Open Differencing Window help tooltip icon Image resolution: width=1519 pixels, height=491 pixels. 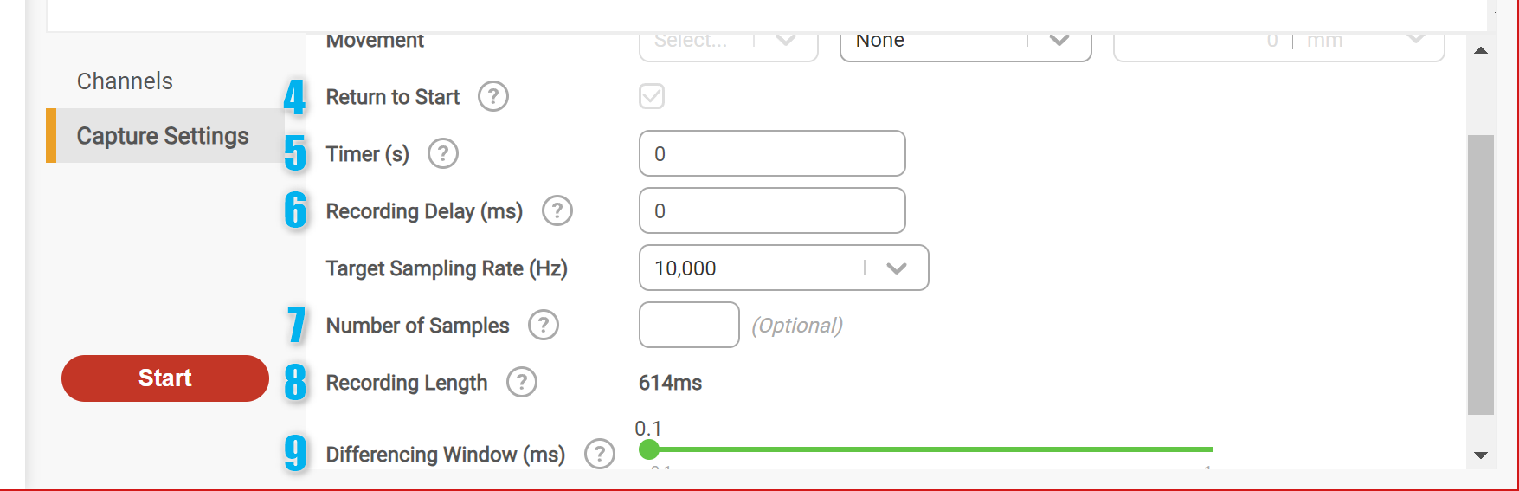pyautogui.click(x=600, y=454)
